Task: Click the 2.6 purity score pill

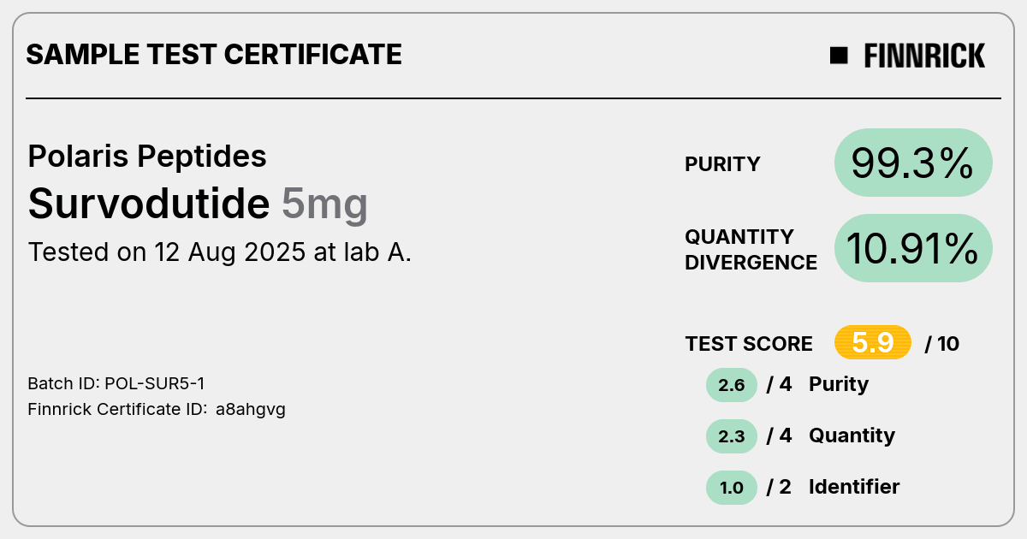Action: click(x=732, y=385)
